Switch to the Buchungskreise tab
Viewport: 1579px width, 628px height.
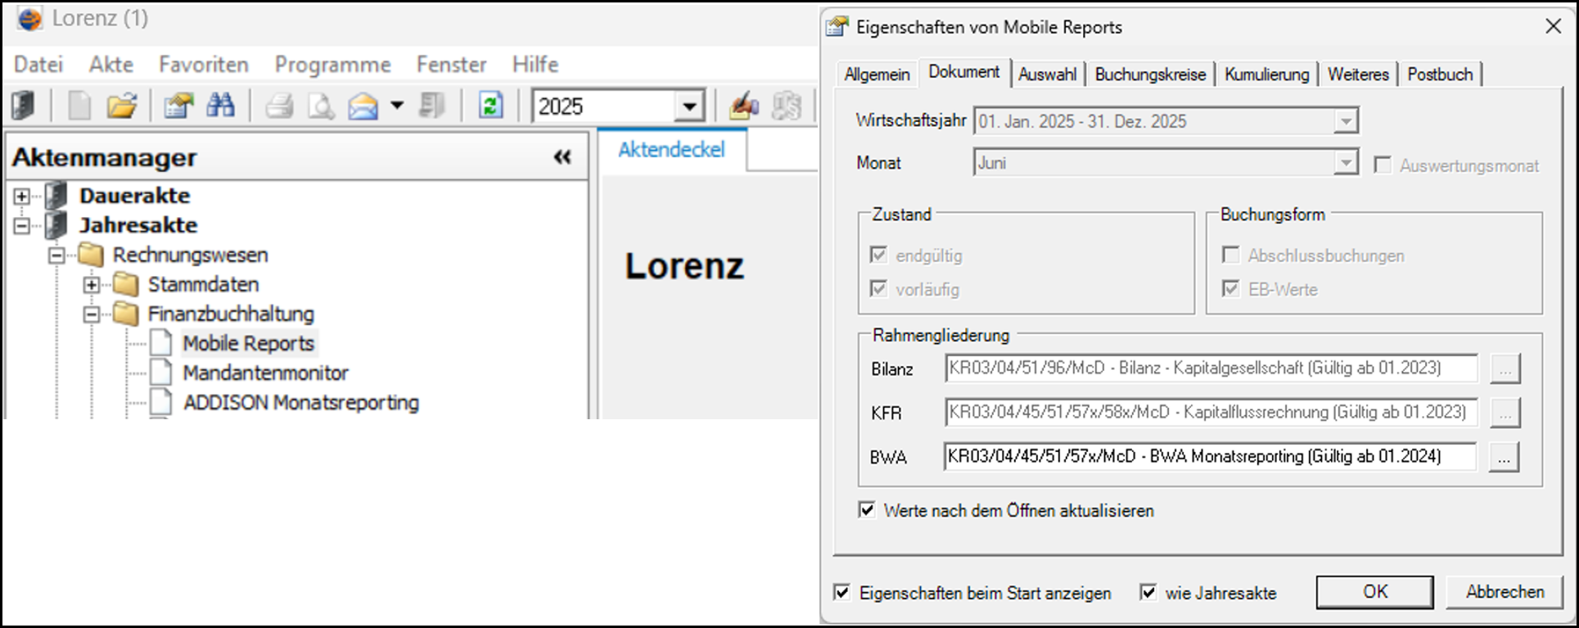(x=1150, y=75)
